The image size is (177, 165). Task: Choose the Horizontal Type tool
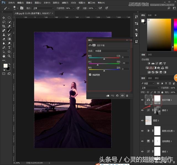pyautogui.click(x=9, y=47)
